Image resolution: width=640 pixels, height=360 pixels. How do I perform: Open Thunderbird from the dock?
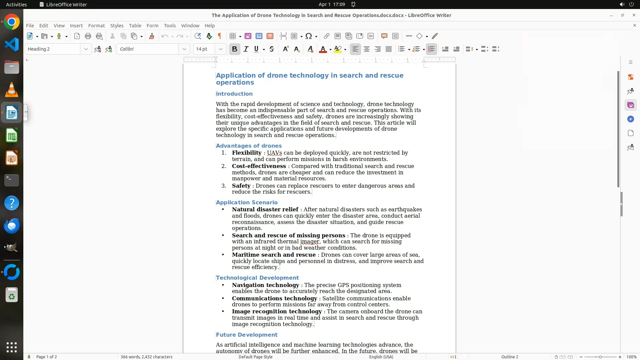[x=12, y=226]
